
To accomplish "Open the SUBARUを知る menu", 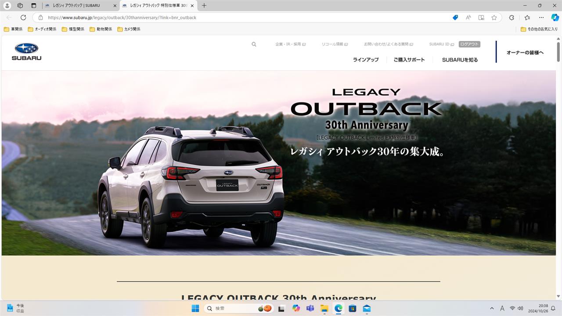I will [460, 60].
